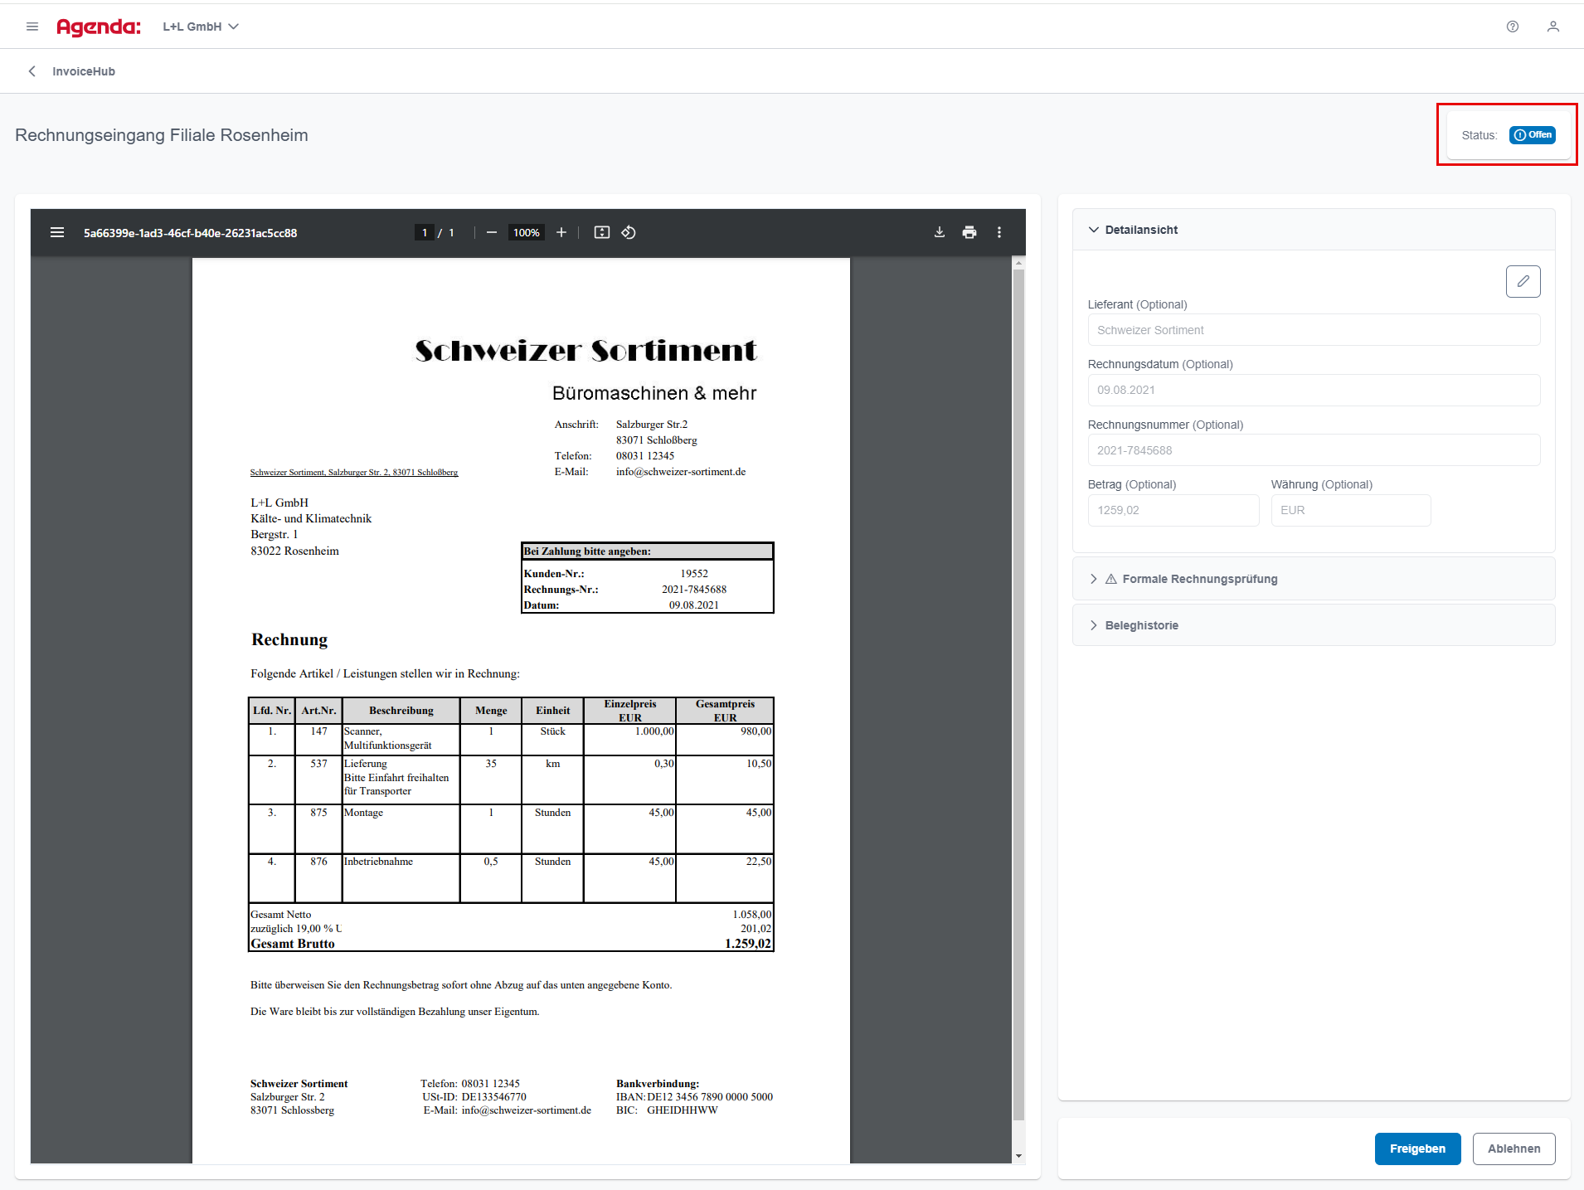
Task: Rotate the PDF document
Action: pos(629,232)
